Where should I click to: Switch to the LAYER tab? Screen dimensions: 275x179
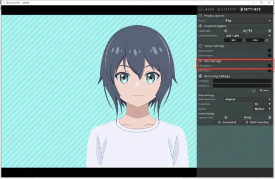pyautogui.click(x=206, y=9)
